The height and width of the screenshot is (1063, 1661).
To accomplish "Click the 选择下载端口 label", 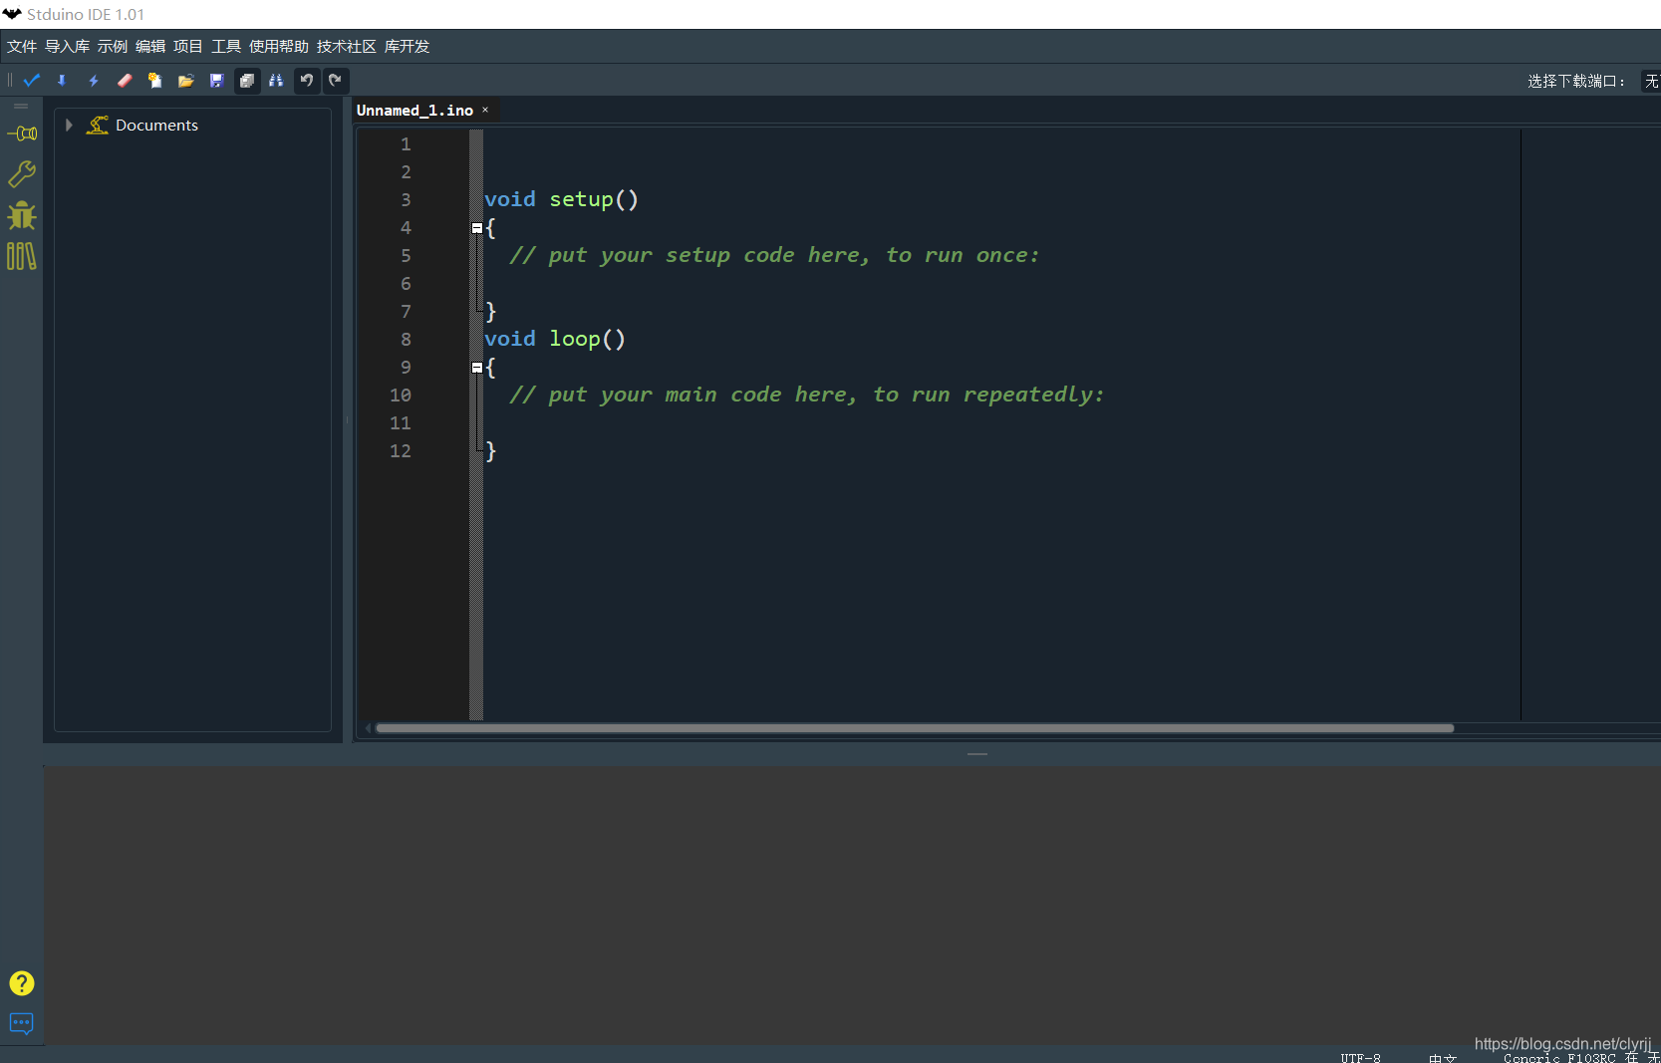I will click(x=1576, y=81).
